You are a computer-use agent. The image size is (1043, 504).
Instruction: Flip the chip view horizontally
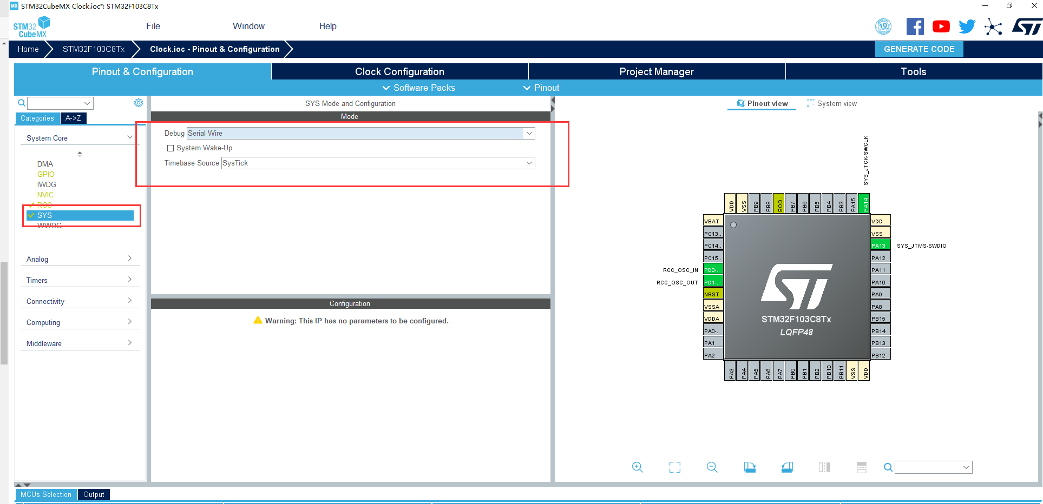(824, 467)
